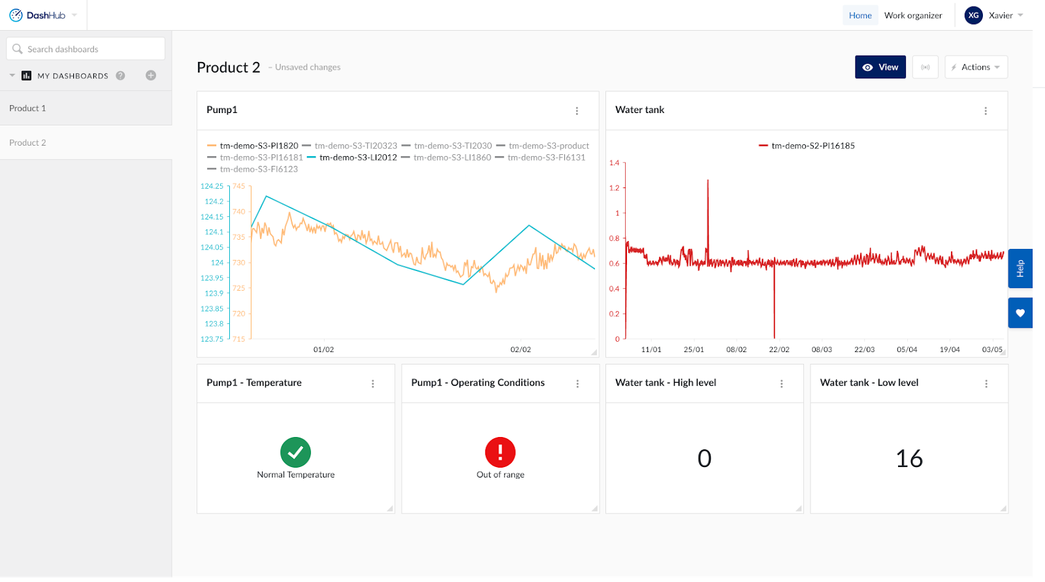Expand the Actions dropdown
1045x582 pixels.
(x=976, y=67)
